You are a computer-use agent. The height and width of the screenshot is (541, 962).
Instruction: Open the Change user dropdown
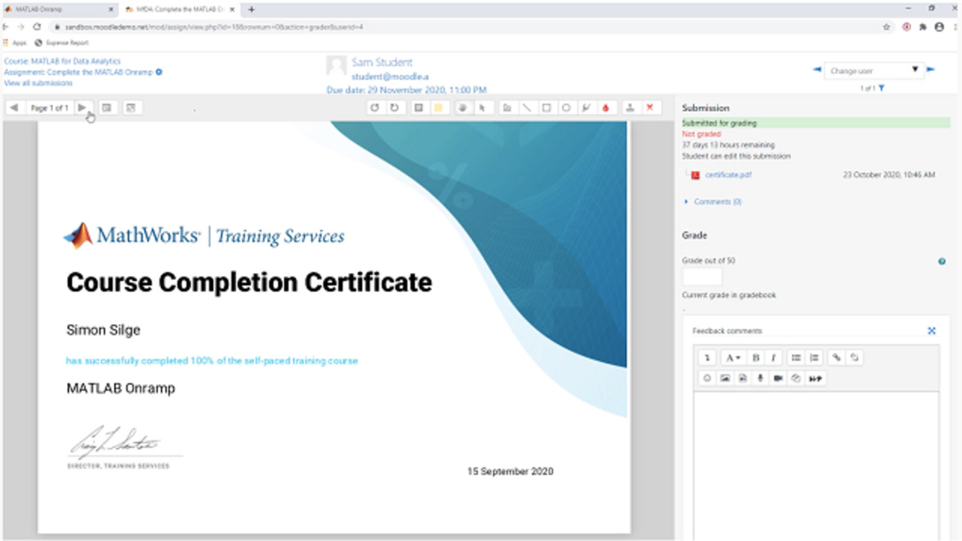(x=873, y=71)
